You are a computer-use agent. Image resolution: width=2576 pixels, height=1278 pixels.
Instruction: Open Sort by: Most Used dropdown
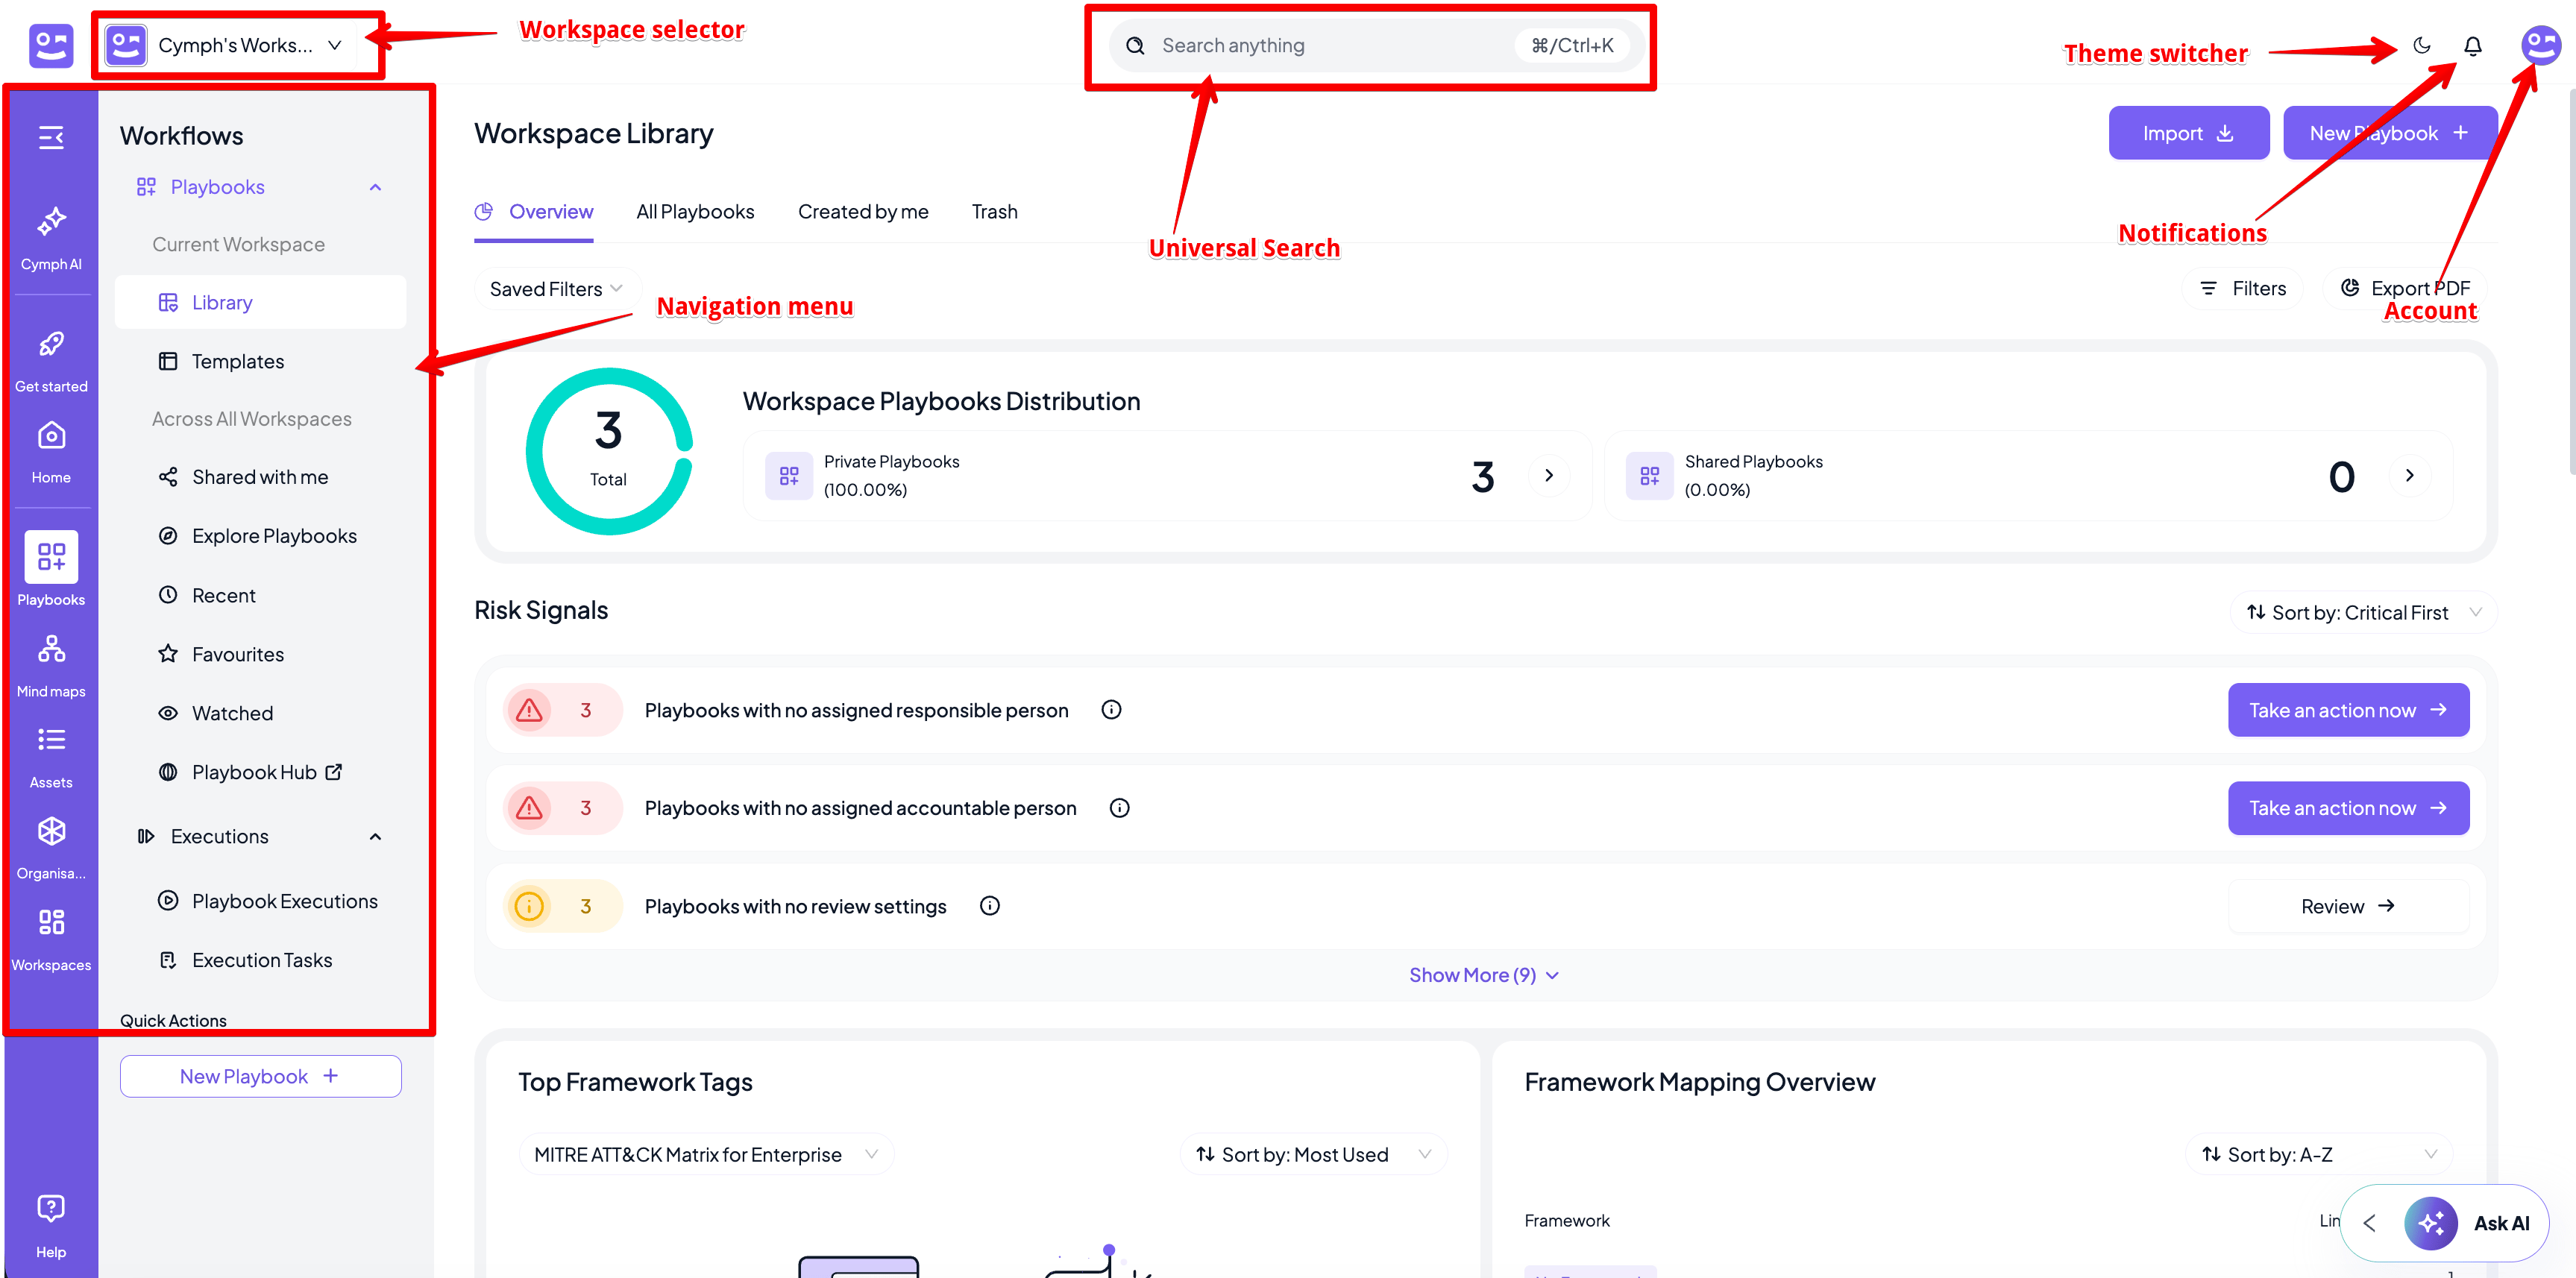coord(1313,1154)
